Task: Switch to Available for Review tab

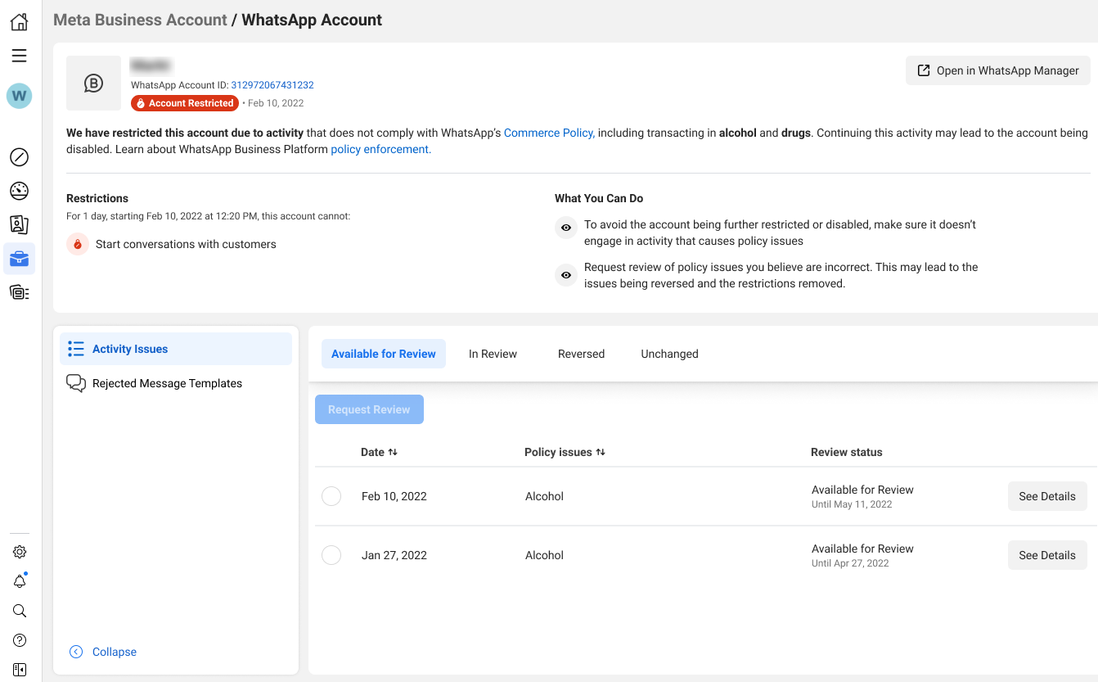Action: pyautogui.click(x=384, y=354)
